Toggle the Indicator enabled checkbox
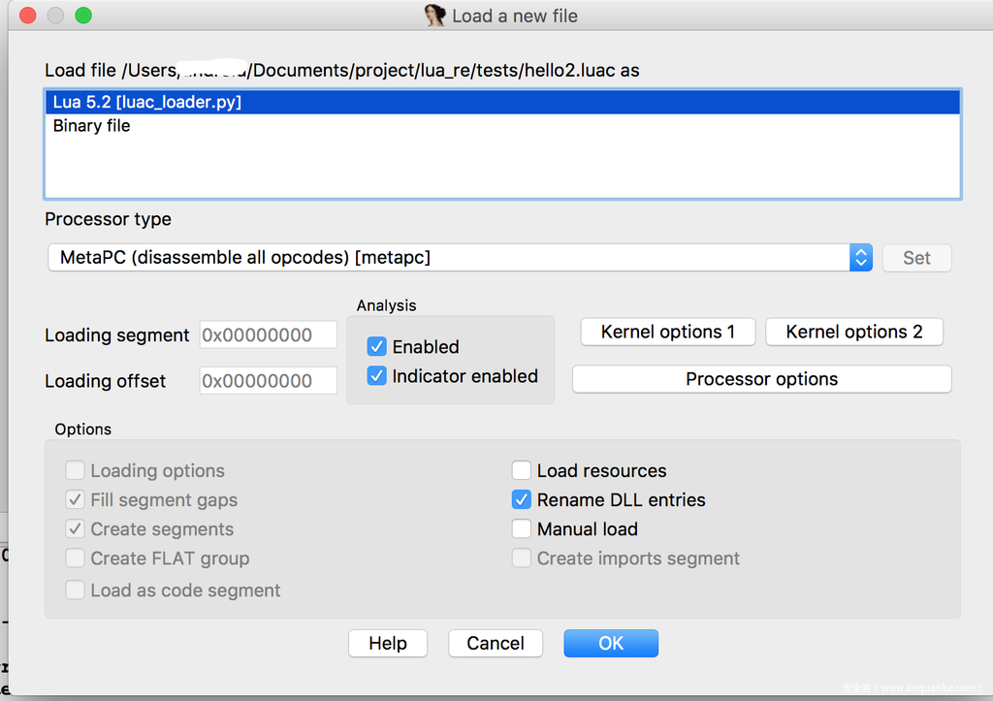 377,376
